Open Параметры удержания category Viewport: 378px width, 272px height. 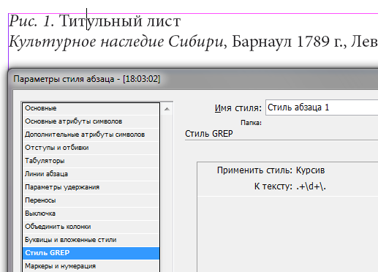point(91,187)
